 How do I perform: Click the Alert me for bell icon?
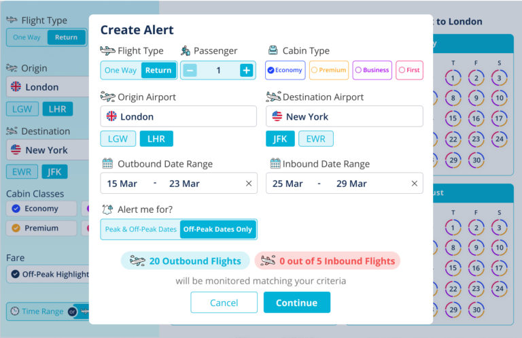tap(107, 209)
